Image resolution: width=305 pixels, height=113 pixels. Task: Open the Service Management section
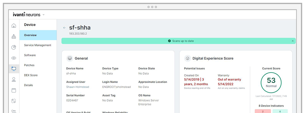pos(38,45)
